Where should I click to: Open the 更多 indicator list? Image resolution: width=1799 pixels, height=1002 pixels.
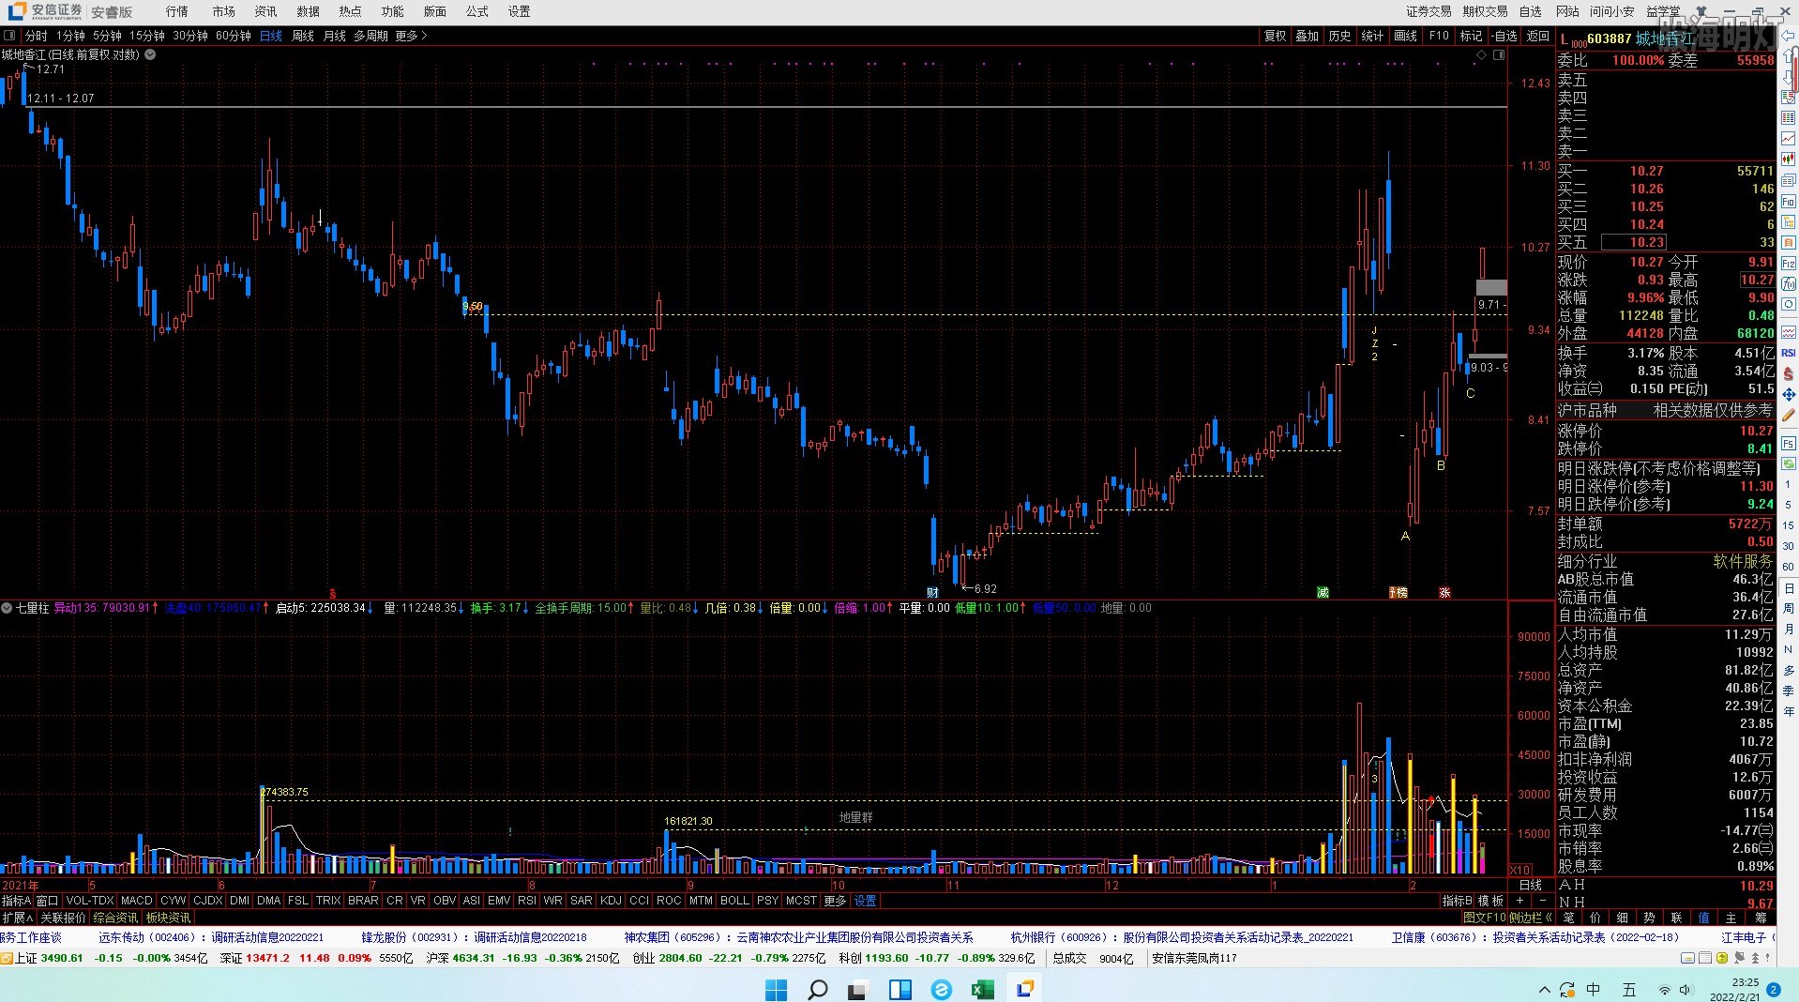(x=835, y=901)
